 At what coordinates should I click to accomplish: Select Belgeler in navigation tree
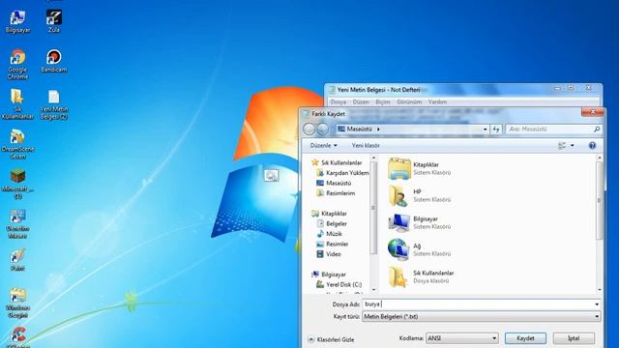332,223
